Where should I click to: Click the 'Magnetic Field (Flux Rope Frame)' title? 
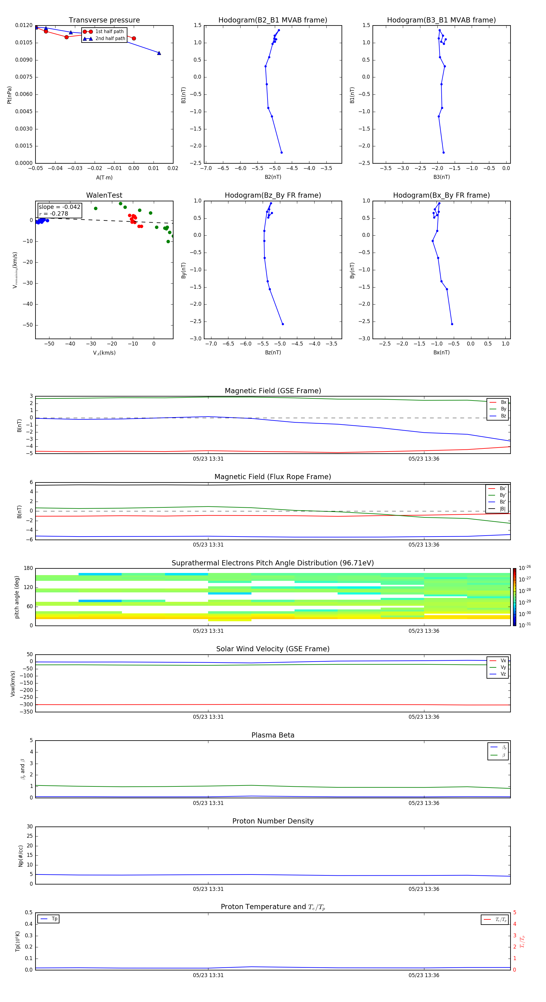point(273,477)
